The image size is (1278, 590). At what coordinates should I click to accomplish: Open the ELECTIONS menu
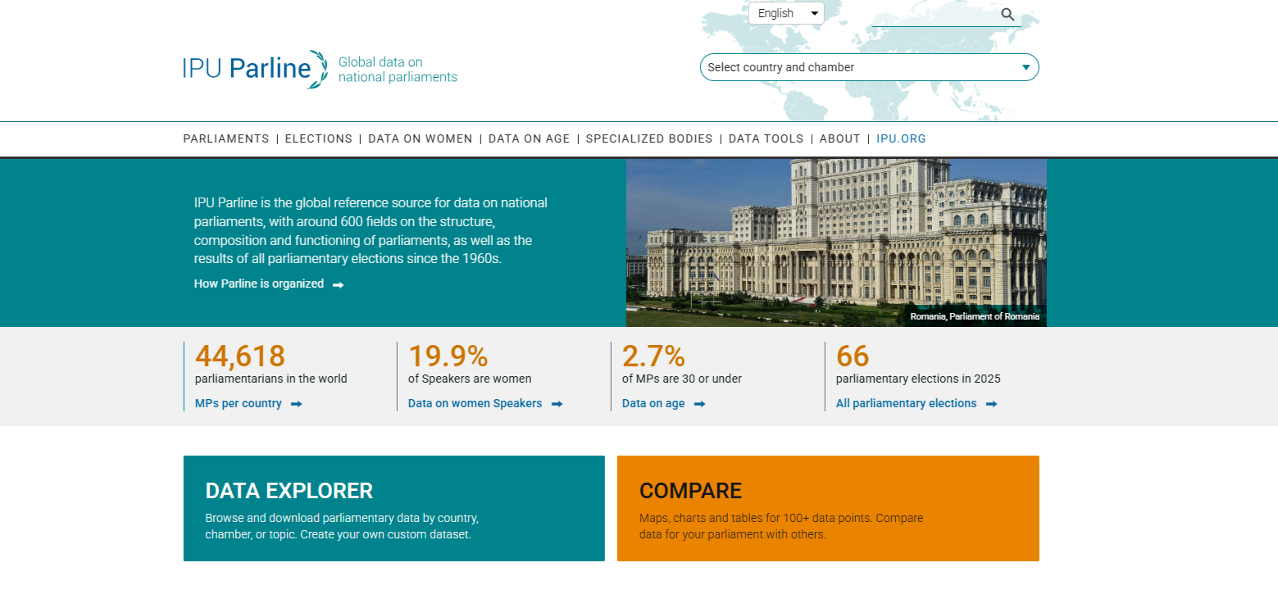(x=319, y=138)
